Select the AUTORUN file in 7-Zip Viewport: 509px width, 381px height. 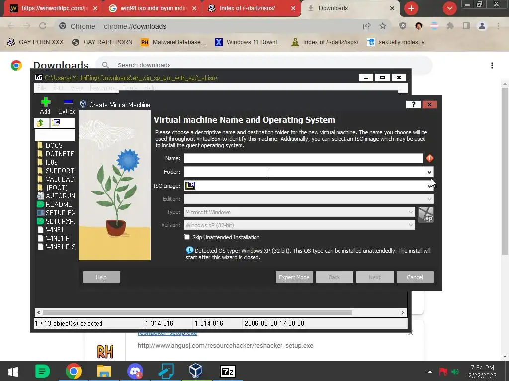pos(56,196)
